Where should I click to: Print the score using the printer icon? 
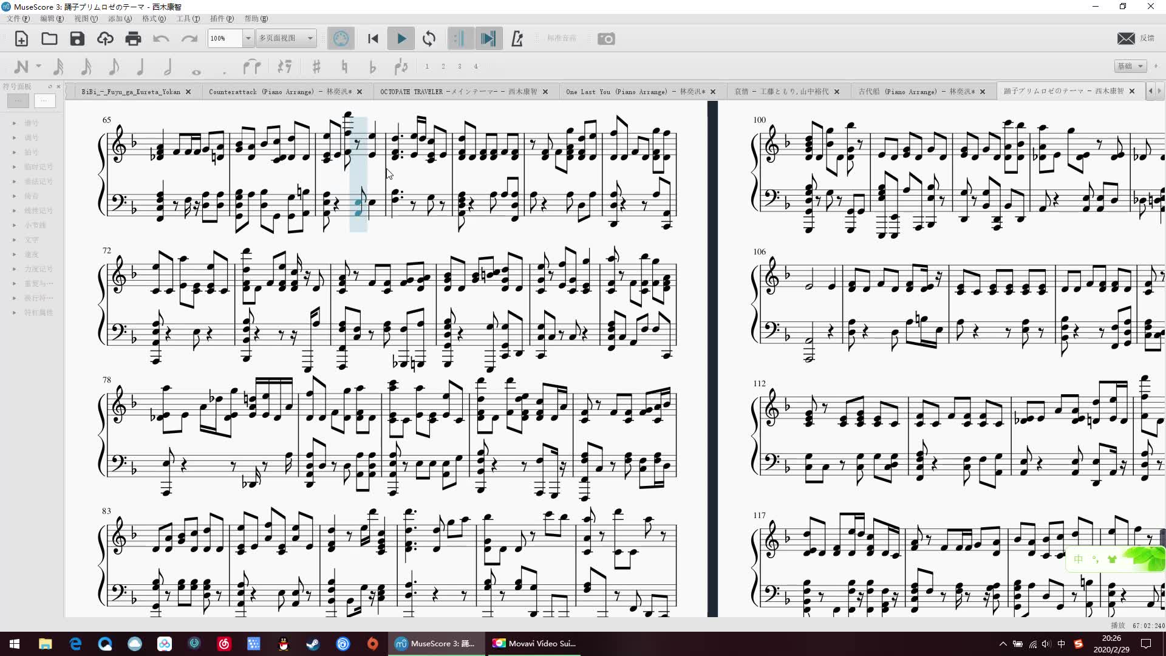tap(133, 39)
